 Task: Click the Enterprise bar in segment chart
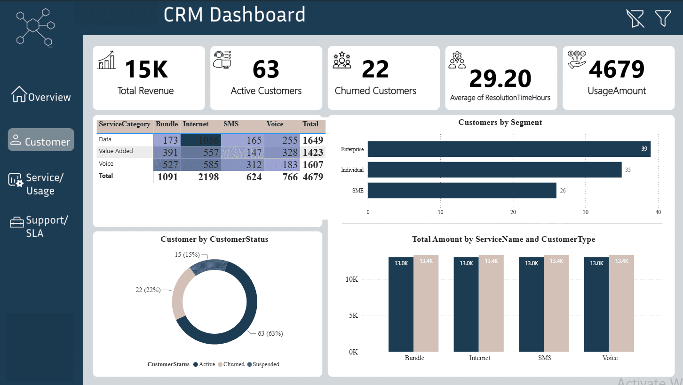point(509,149)
